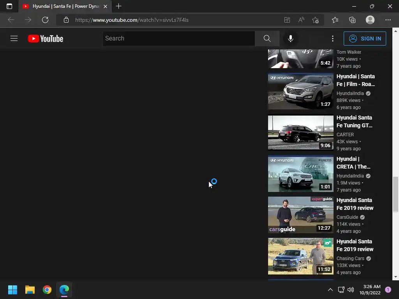Screen dimensions: 399x299
Task: Click the '133K views' text
Action: pyautogui.click(x=348, y=265)
